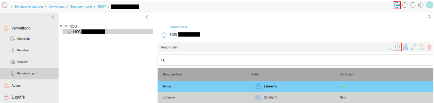Select the schueler row in the table
Screen dimensions: 434x103
click(295, 97)
